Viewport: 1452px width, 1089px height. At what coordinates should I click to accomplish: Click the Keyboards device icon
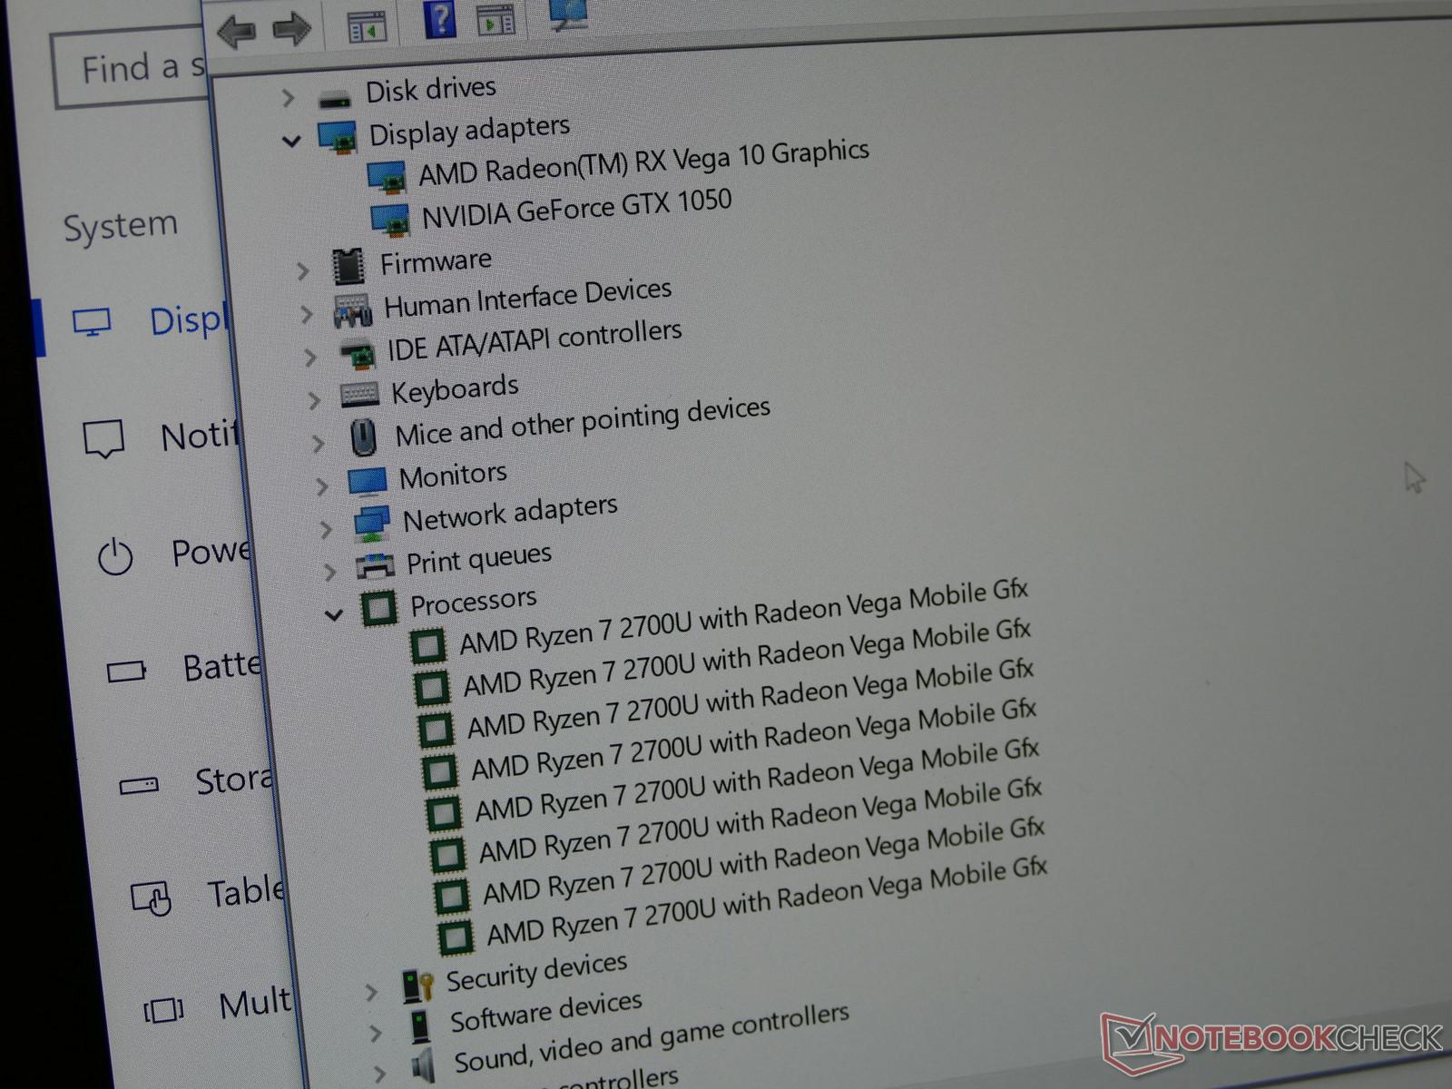click(x=359, y=395)
